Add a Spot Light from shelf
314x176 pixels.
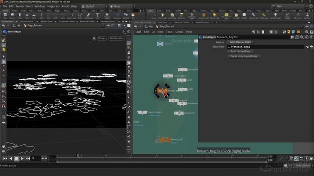[172, 16]
